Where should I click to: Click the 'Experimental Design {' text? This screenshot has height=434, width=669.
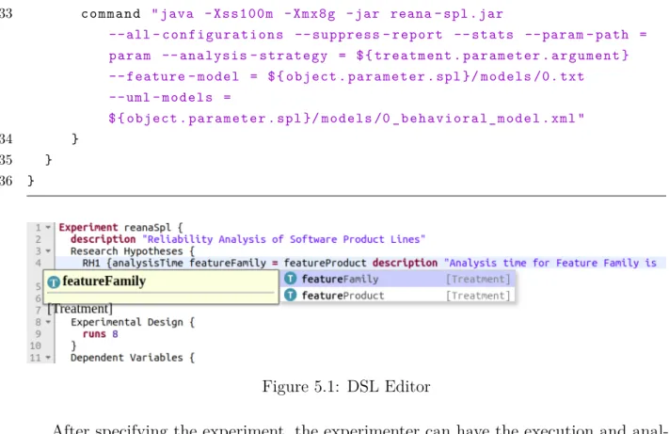point(133,322)
